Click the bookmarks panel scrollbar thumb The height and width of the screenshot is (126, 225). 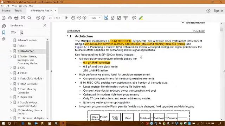47,55
